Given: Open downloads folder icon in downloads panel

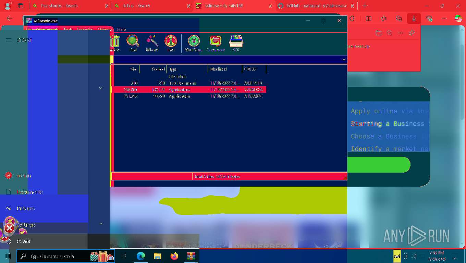Looking at the screenshot, I should (379, 33).
